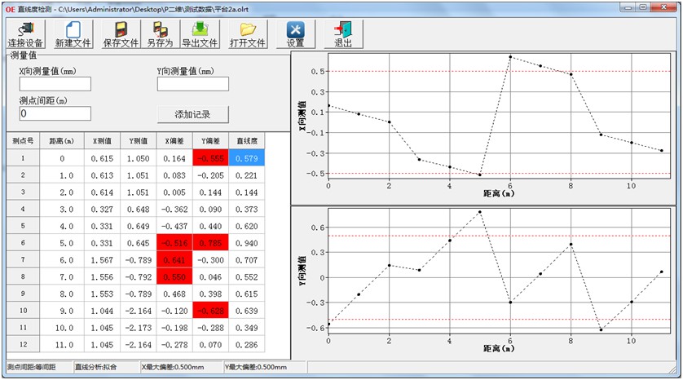Save the file using 保存文件

click(121, 33)
